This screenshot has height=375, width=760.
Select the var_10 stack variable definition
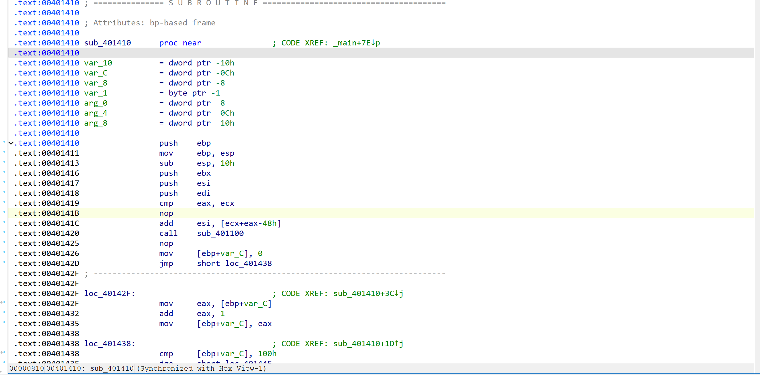click(98, 63)
